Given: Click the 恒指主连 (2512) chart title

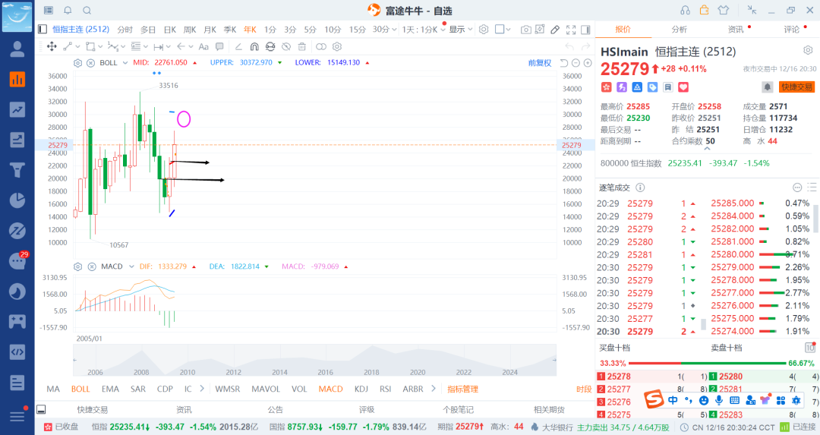Looking at the screenshot, I should pyautogui.click(x=80, y=30).
